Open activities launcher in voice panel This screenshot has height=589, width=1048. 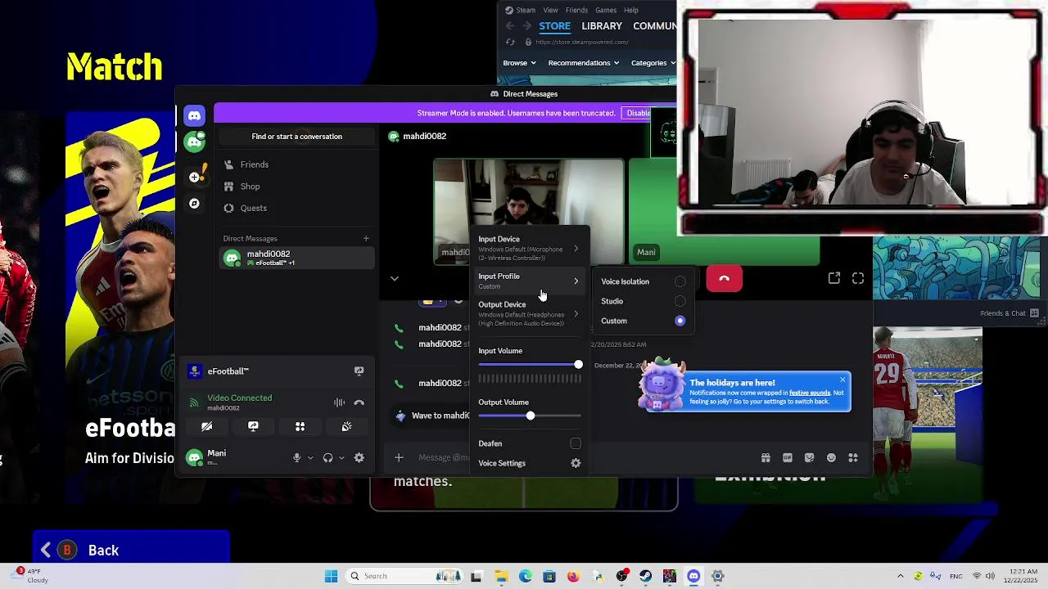[300, 426]
